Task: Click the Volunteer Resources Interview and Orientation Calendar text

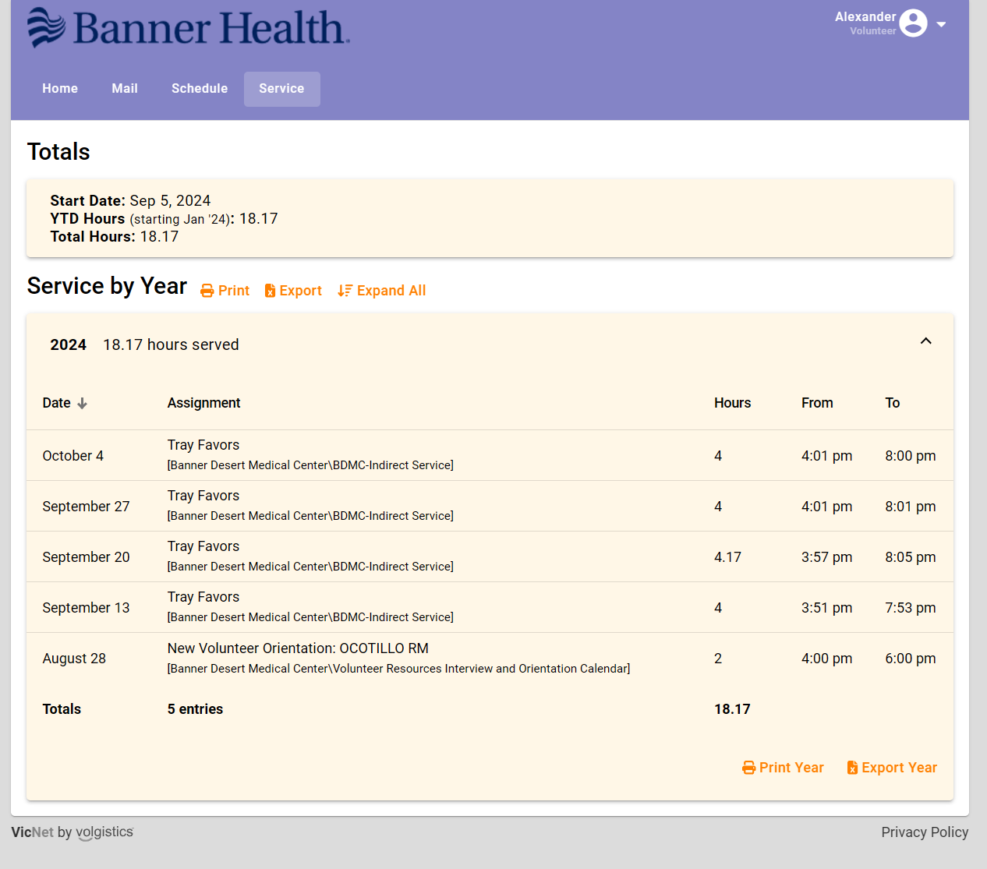Action: pyautogui.click(x=481, y=669)
